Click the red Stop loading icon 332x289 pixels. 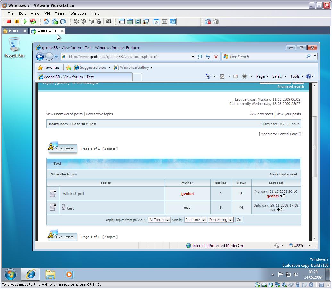(x=216, y=56)
